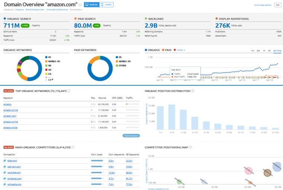The width and height of the screenshot is (283, 190).
Task: Click info icon beside Top Organic Keywords
Action: click(69, 91)
